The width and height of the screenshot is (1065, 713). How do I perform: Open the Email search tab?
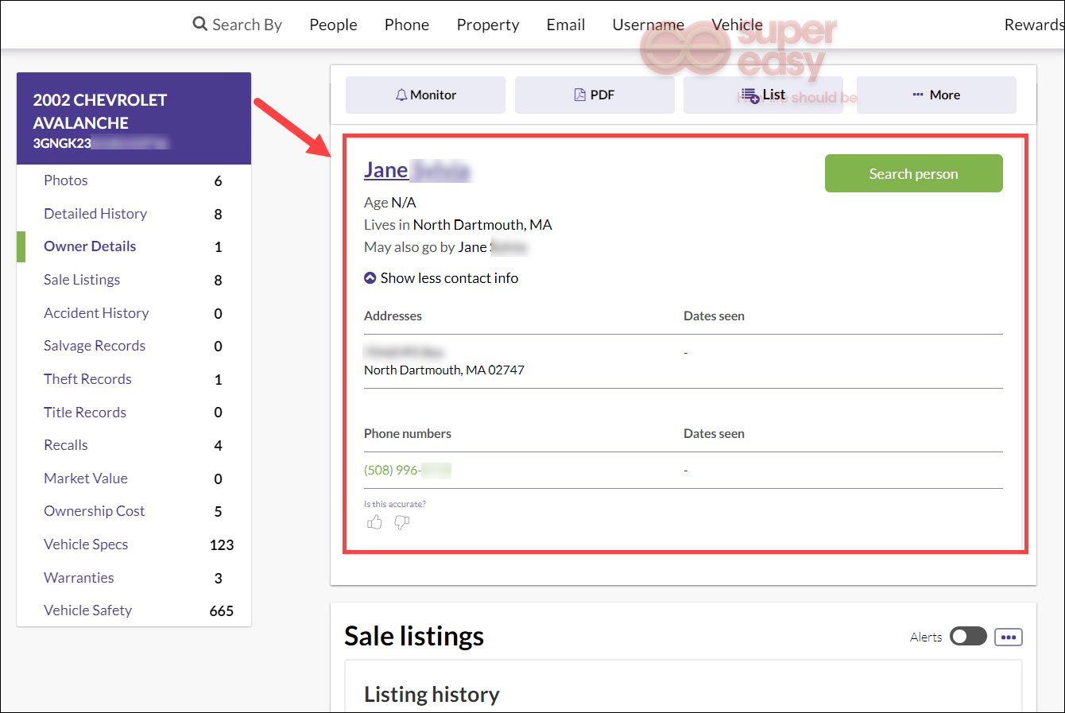[x=566, y=25]
